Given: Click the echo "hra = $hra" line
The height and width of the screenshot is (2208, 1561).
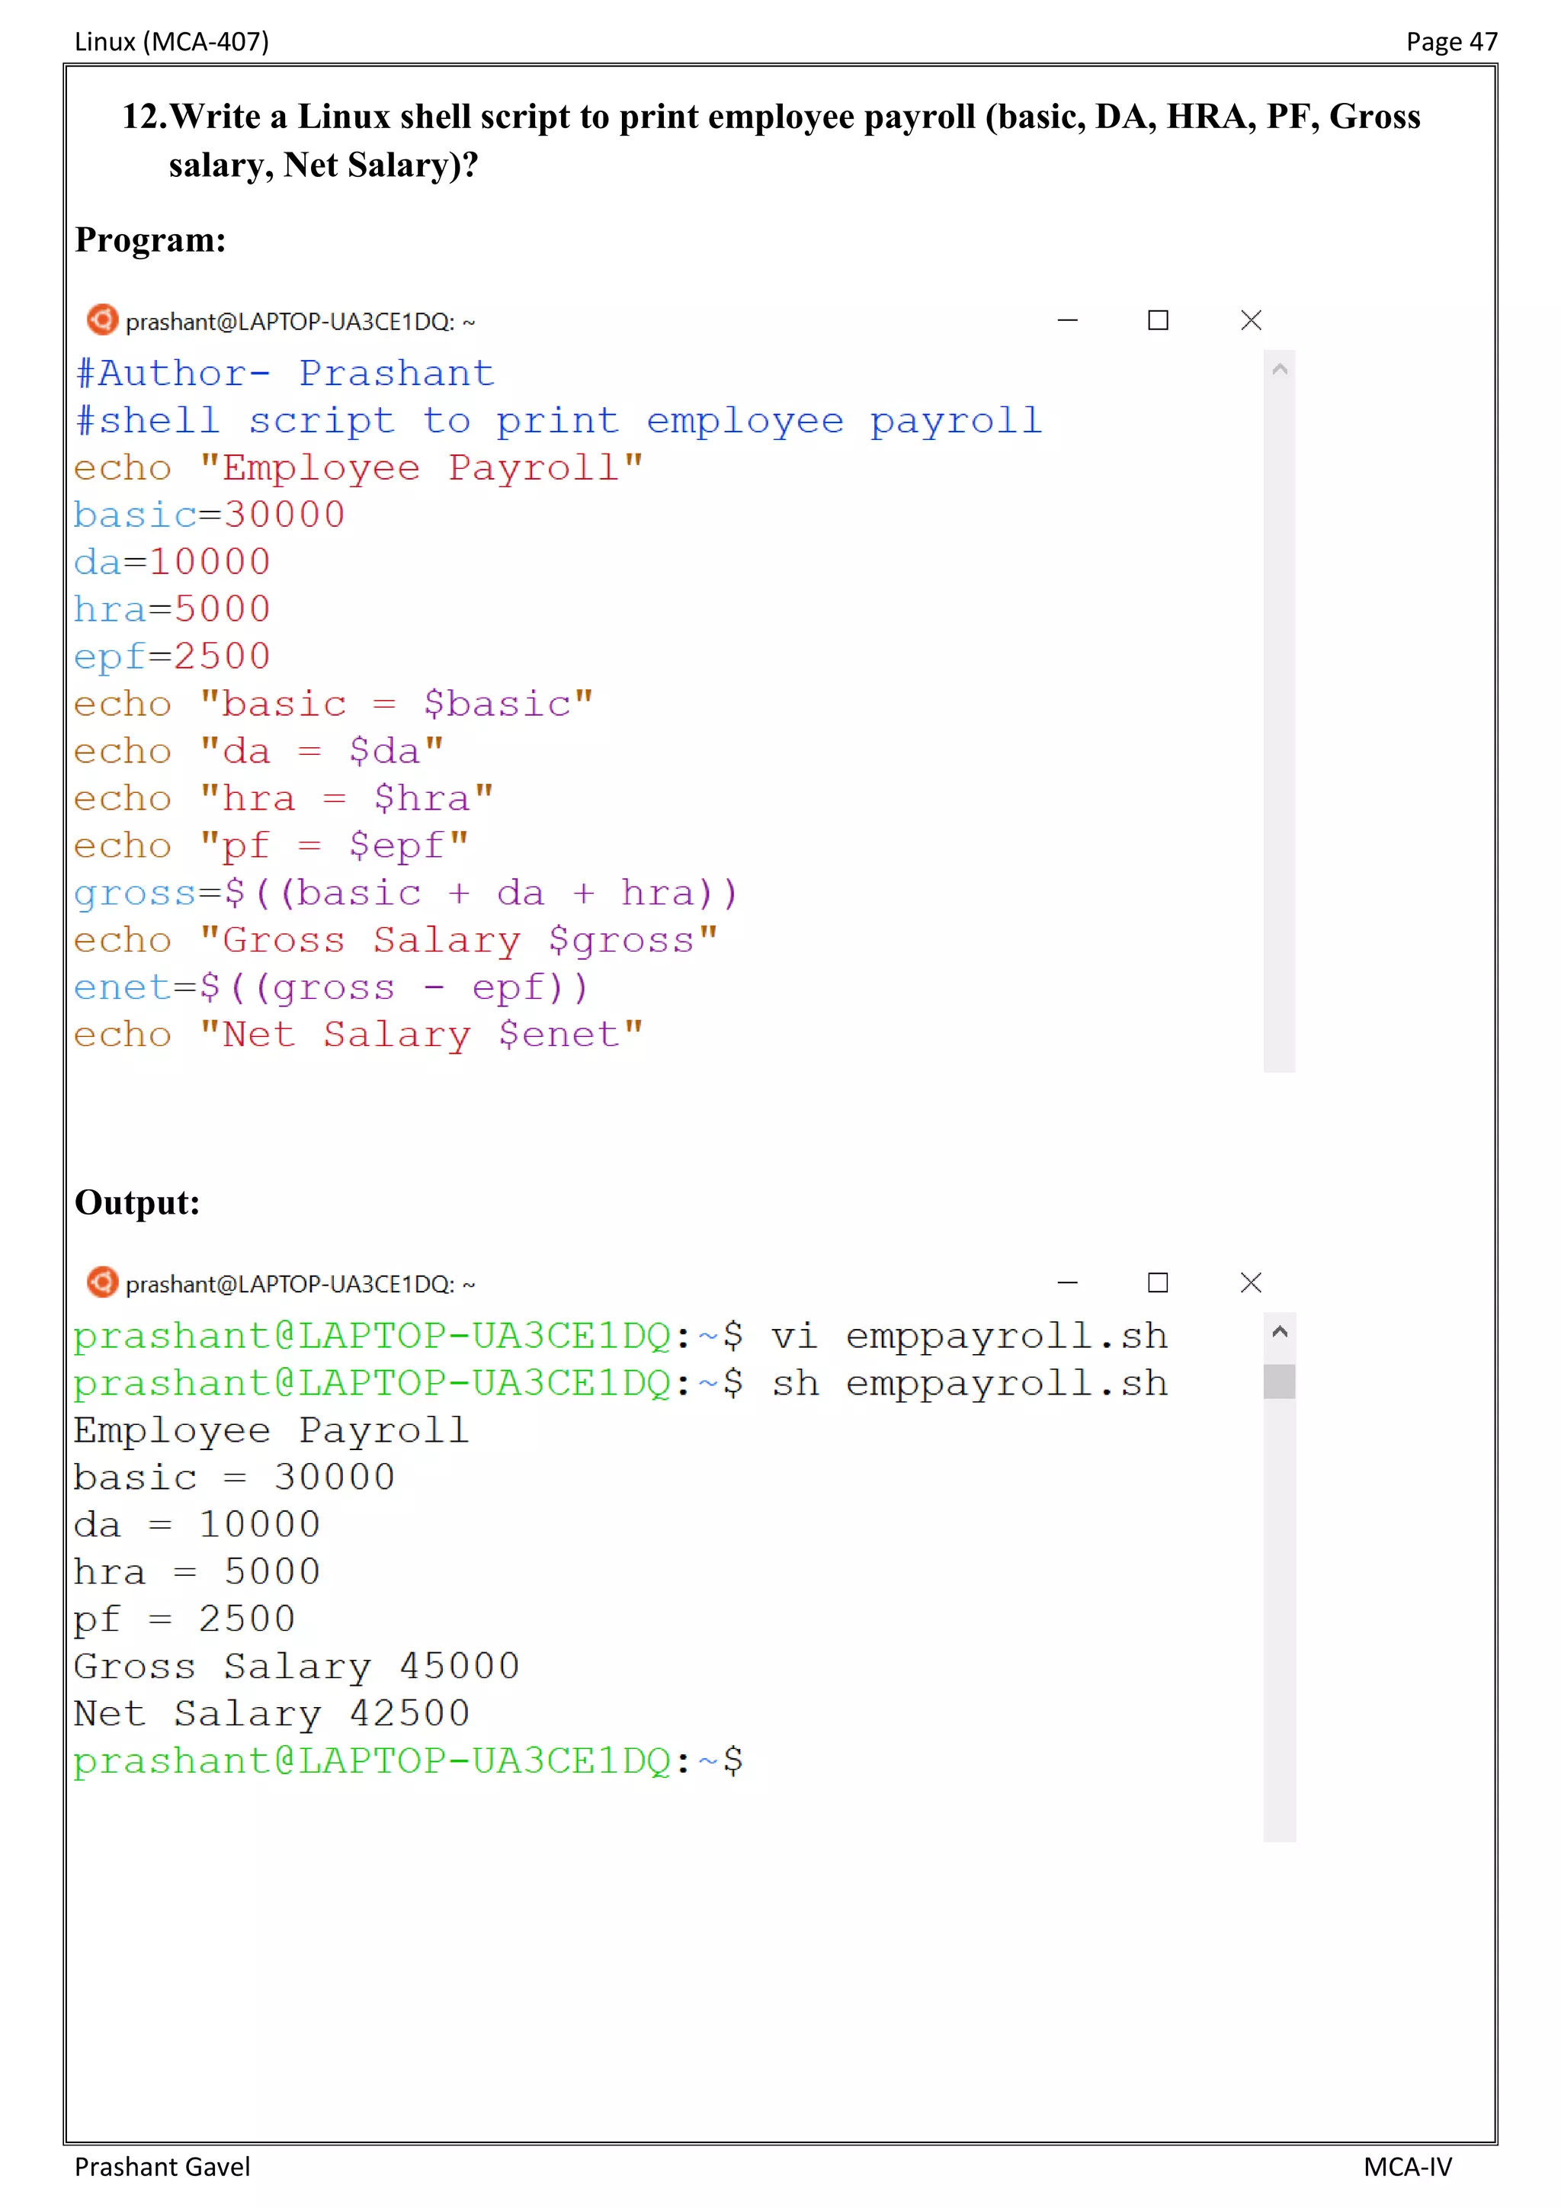Looking at the screenshot, I should click(x=284, y=799).
